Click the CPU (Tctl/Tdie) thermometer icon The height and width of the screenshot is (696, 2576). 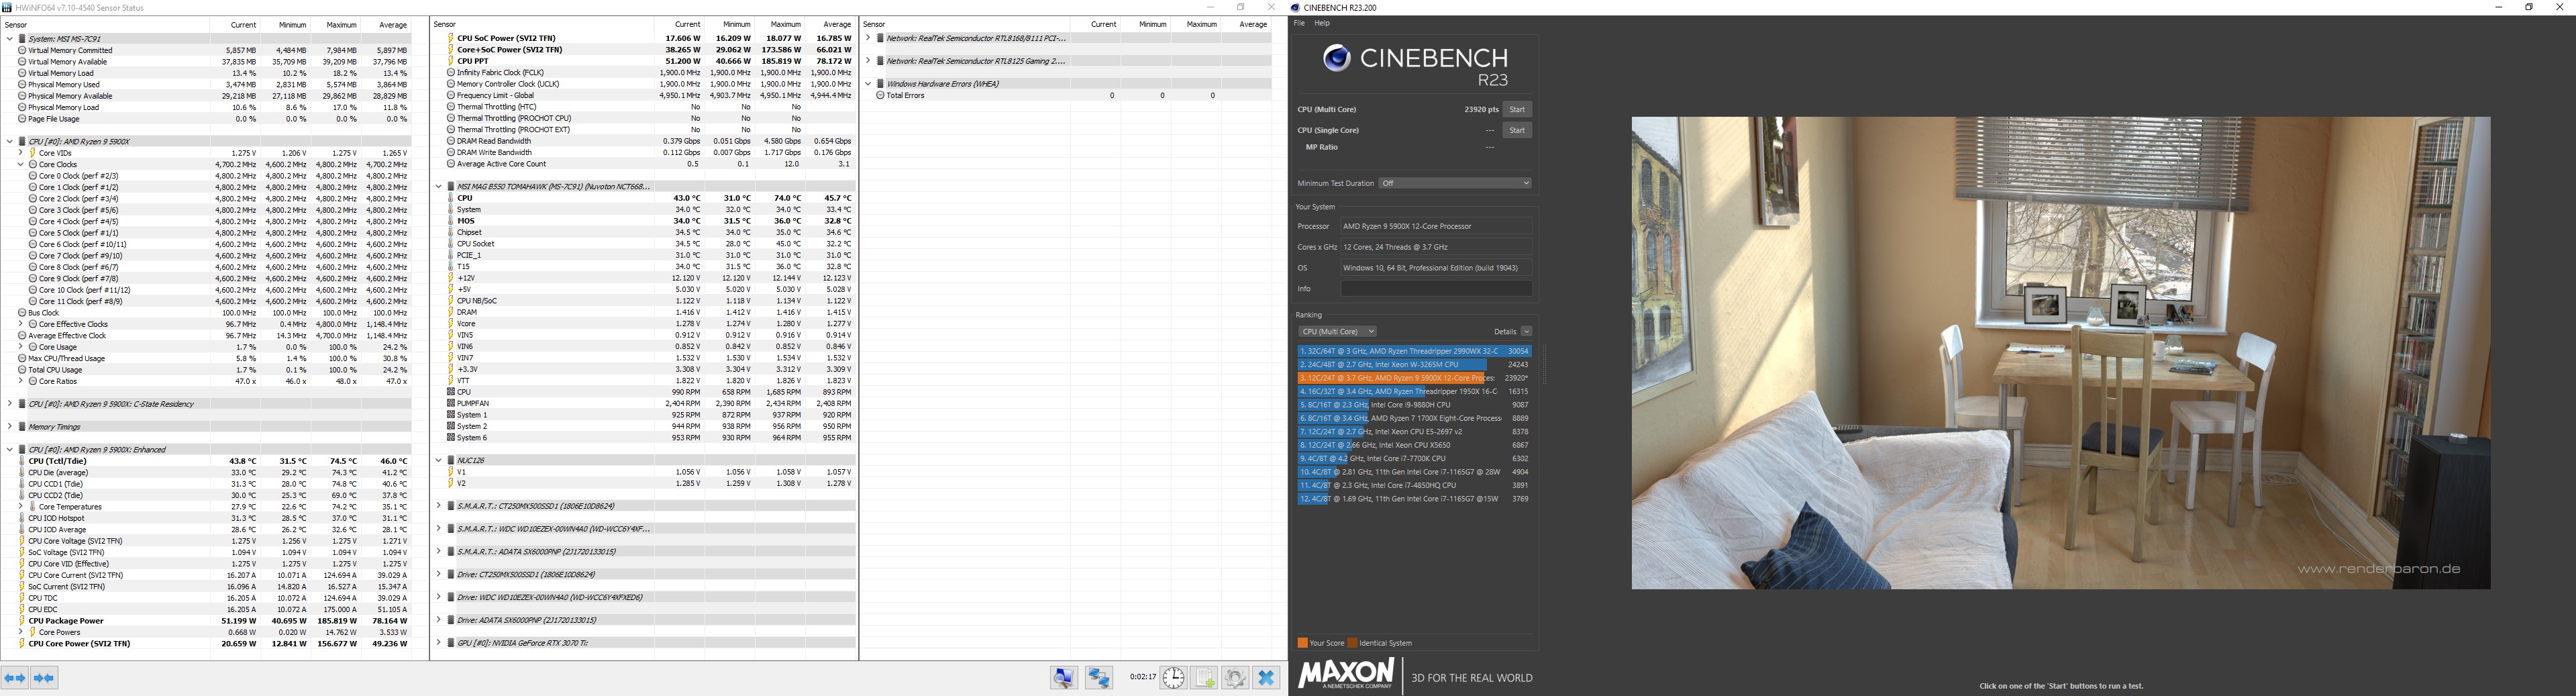point(22,462)
